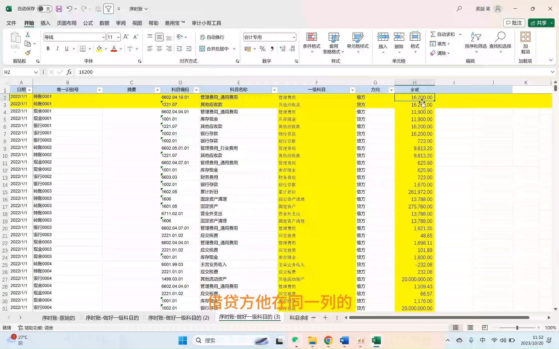Align text to the left
The width and height of the screenshot is (559, 349).
click(x=150, y=48)
